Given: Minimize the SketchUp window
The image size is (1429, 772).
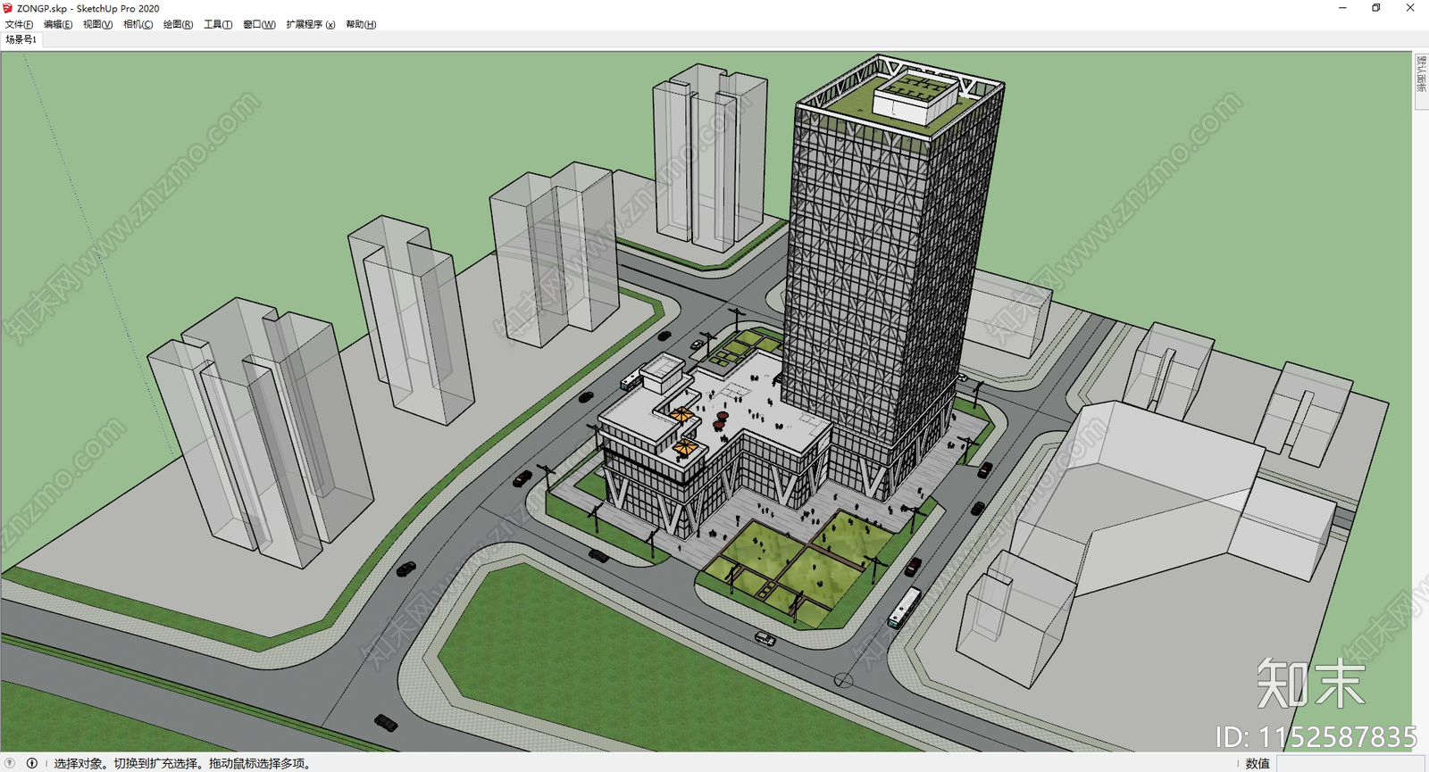Looking at the screenshot, I should click(x=1342, y=8).
